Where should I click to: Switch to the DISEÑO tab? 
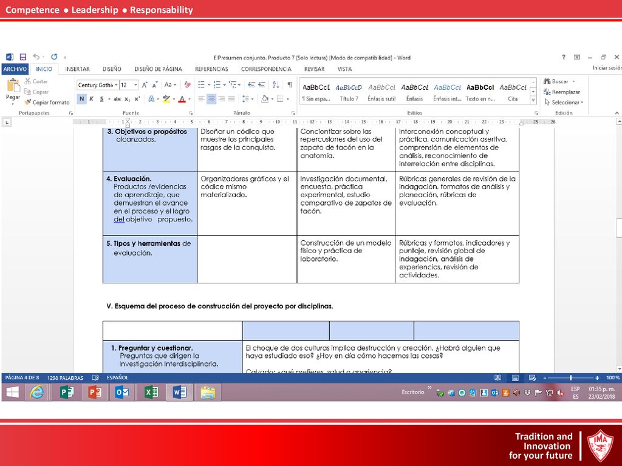tap(112, 69)
